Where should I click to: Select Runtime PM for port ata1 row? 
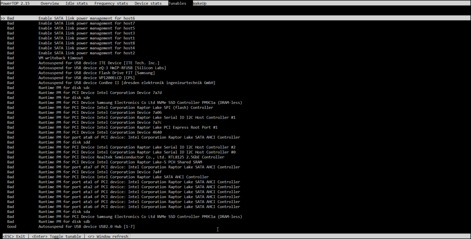123,182
